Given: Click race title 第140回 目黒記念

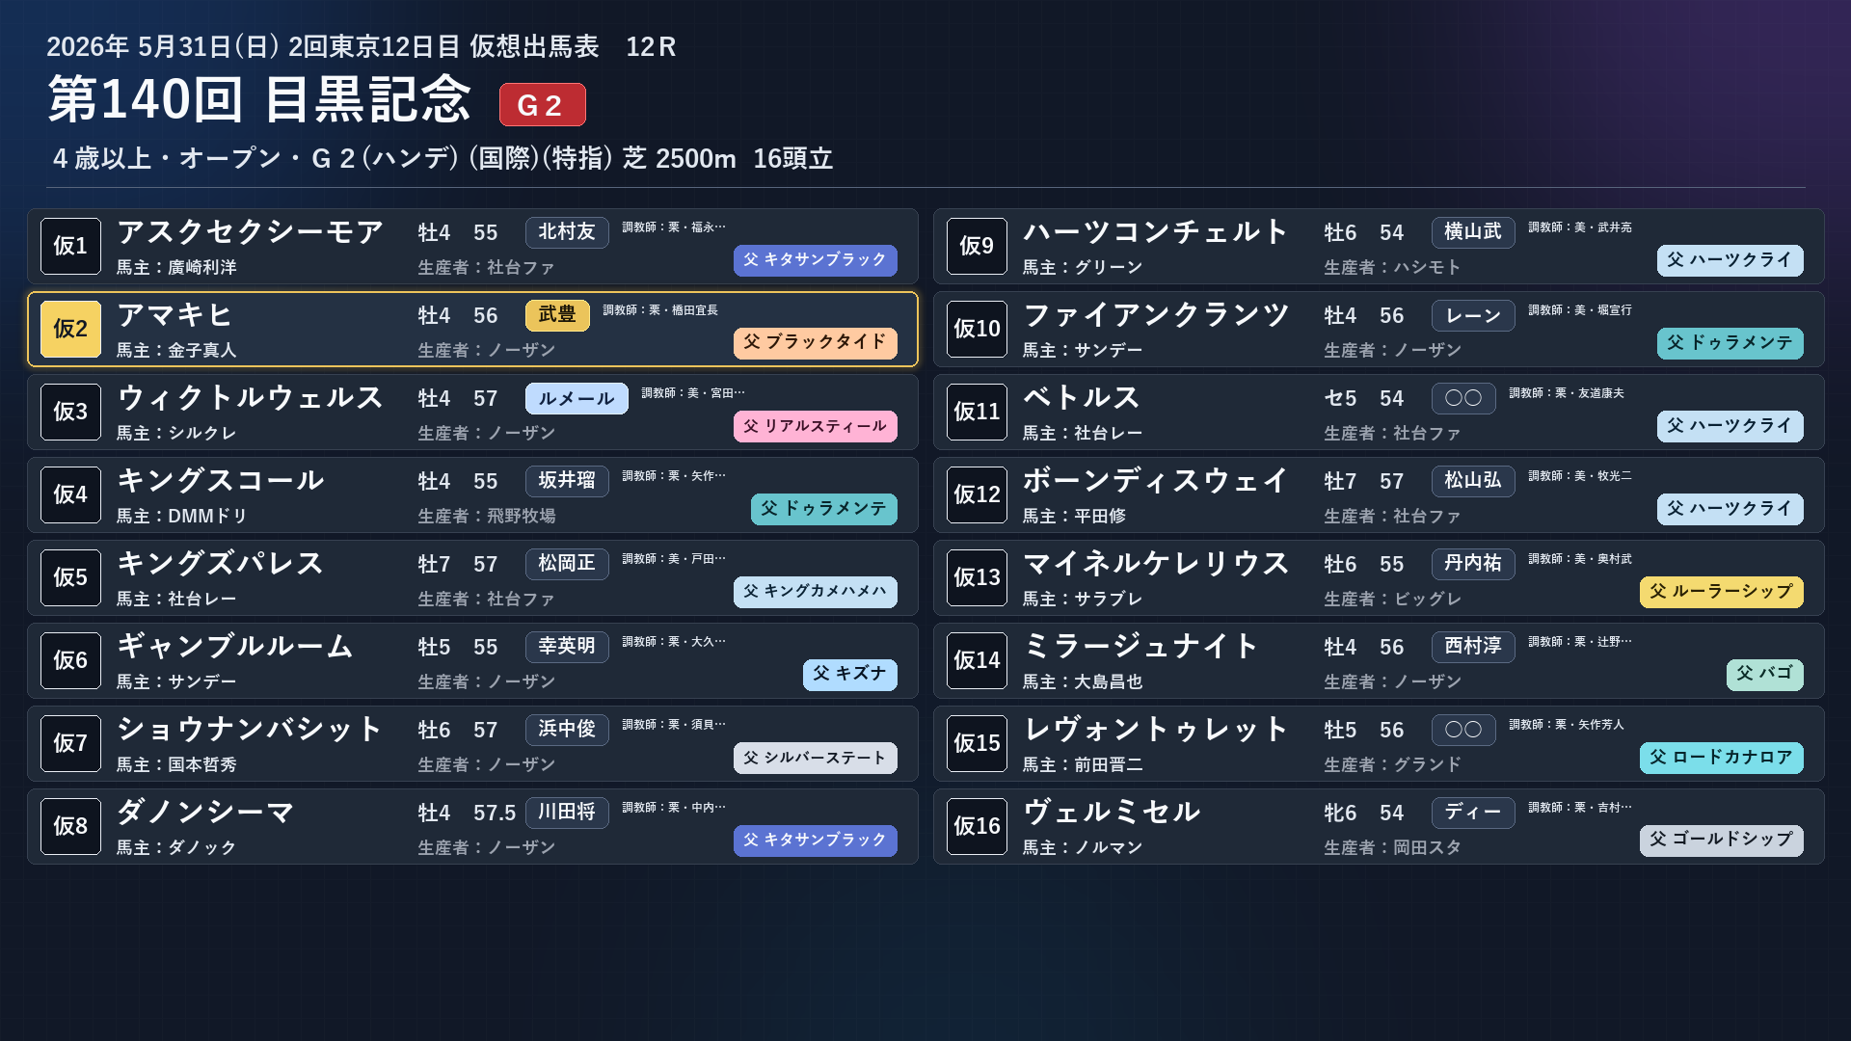Looking at the screenshot, I should click(259, 100).
